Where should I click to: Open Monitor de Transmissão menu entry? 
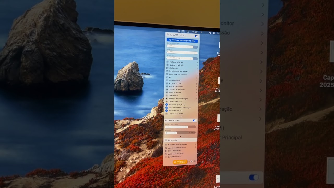pyautogui.click(x=182, y=74)
